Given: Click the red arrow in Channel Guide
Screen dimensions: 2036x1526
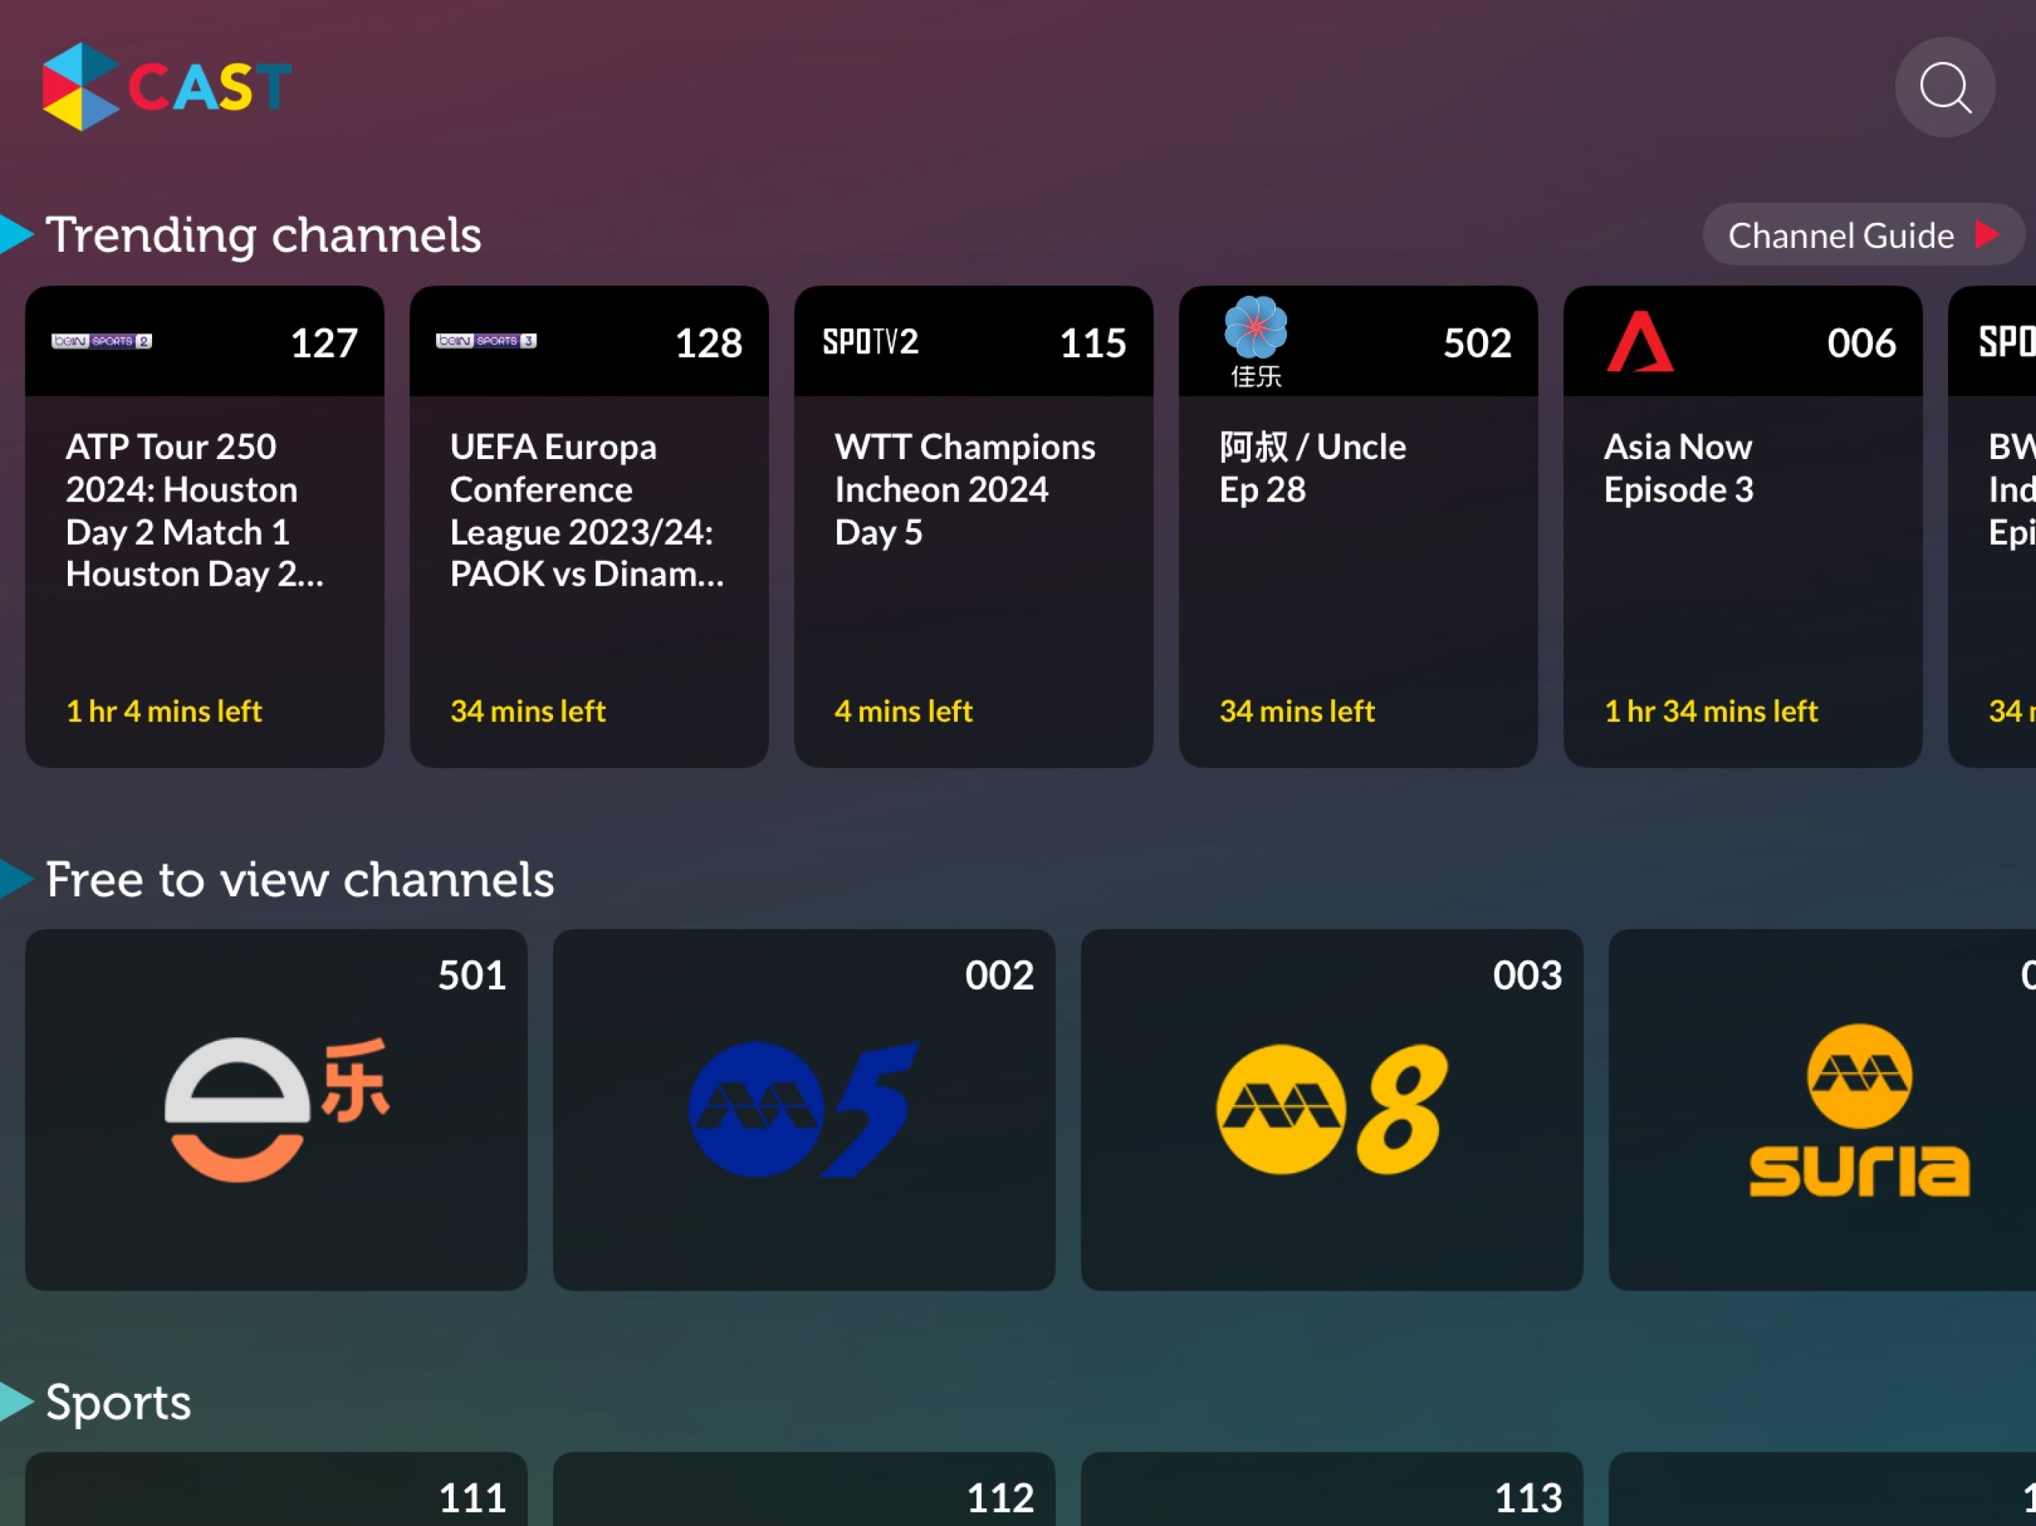Looking at the screenshot, I should (1988, 235).
